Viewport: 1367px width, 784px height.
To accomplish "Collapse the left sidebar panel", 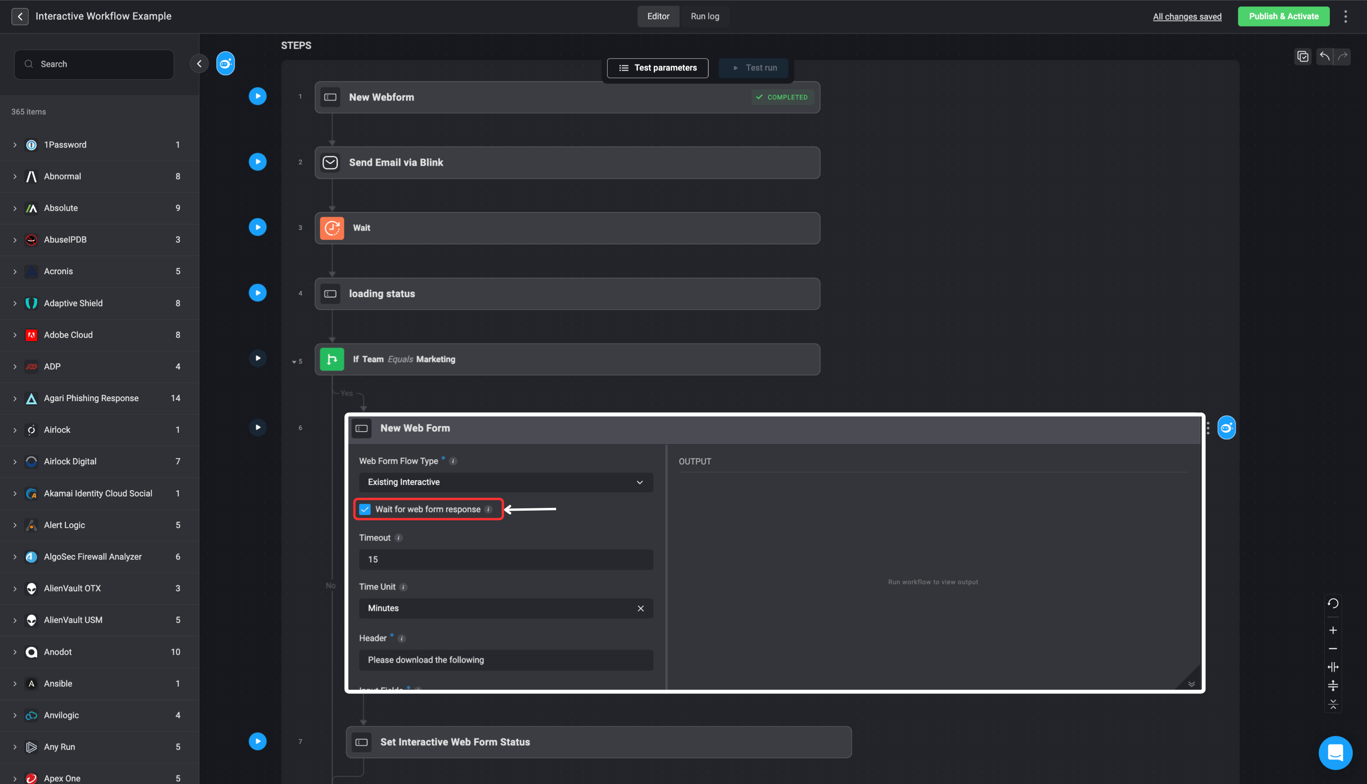I will (199, 64).
